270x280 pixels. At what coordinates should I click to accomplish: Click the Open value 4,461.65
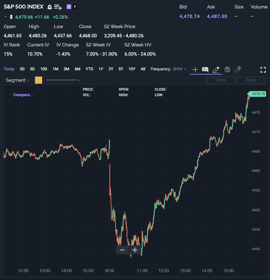tap(13, 36)
